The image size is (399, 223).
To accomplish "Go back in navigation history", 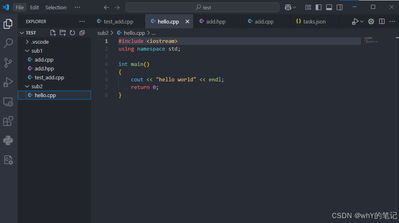I will click(x=106, y=8).
